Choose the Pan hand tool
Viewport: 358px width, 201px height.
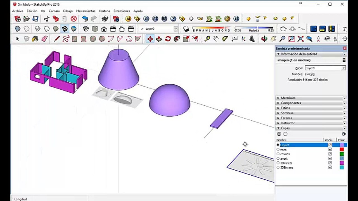click(273, 39)
